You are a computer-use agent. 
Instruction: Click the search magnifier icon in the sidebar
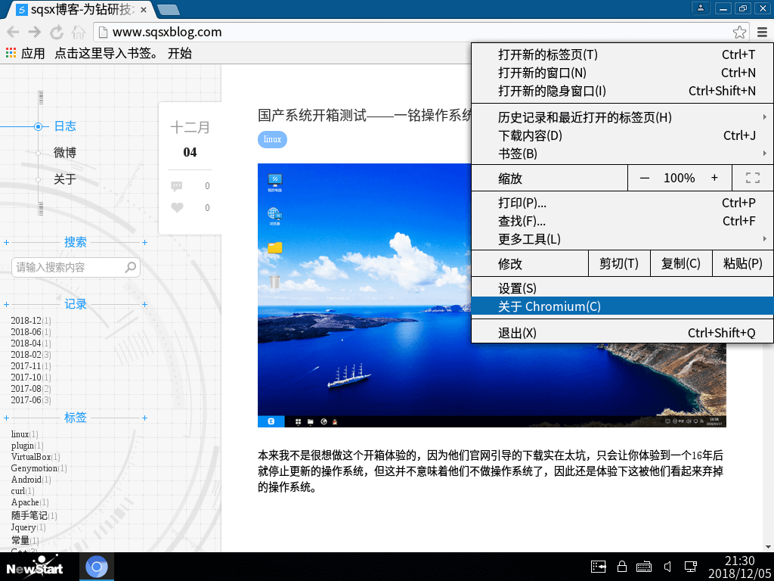[x=131, y=267]
